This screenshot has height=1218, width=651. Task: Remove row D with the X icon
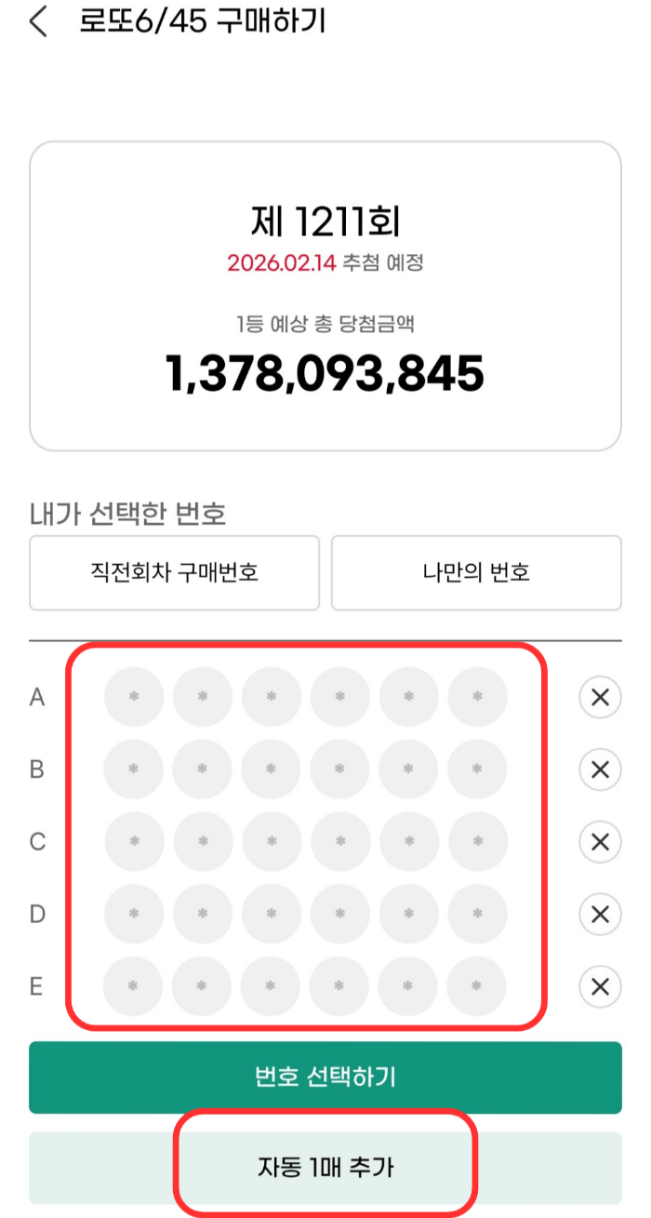(x=600, y=915)
